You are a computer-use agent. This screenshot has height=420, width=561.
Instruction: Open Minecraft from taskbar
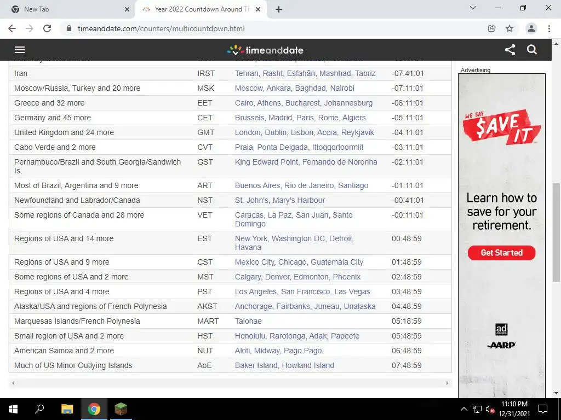pyautogui.click(x=121, y=409)
